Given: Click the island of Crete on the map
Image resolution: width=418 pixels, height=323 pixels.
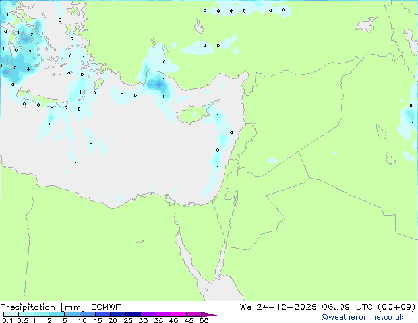Looking at the screenshot, I should pos(40,99).
